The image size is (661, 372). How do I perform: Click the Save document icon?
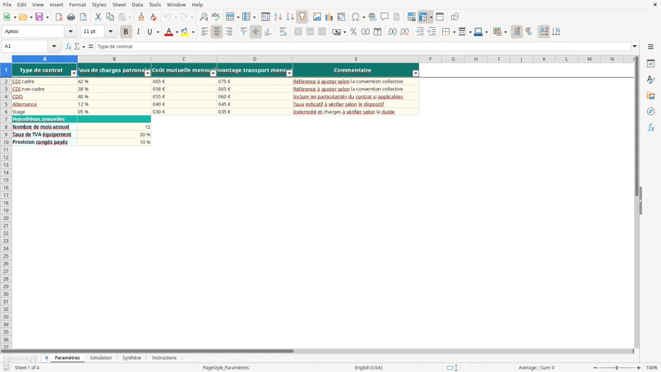pyautogui.click(x=39, y=17)
